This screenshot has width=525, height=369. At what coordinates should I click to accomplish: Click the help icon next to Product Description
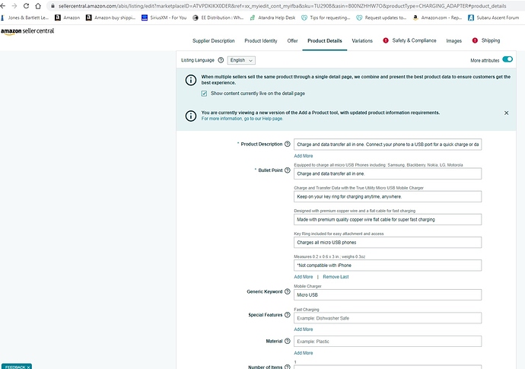pos(288,144)
